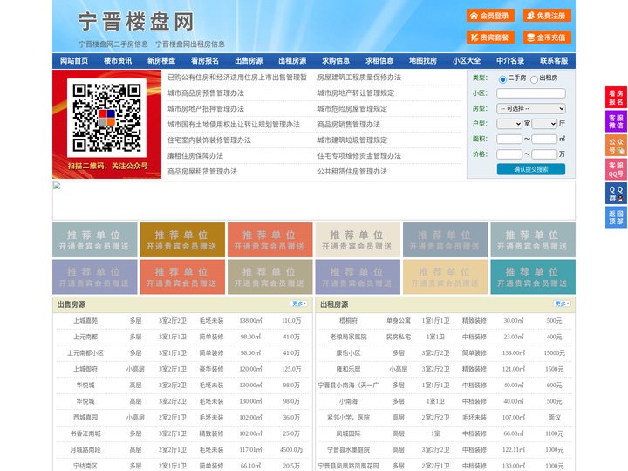Open 廉租住房保障办法 link
This screenshot has height=471, width=628.
[x=195, y=155]
